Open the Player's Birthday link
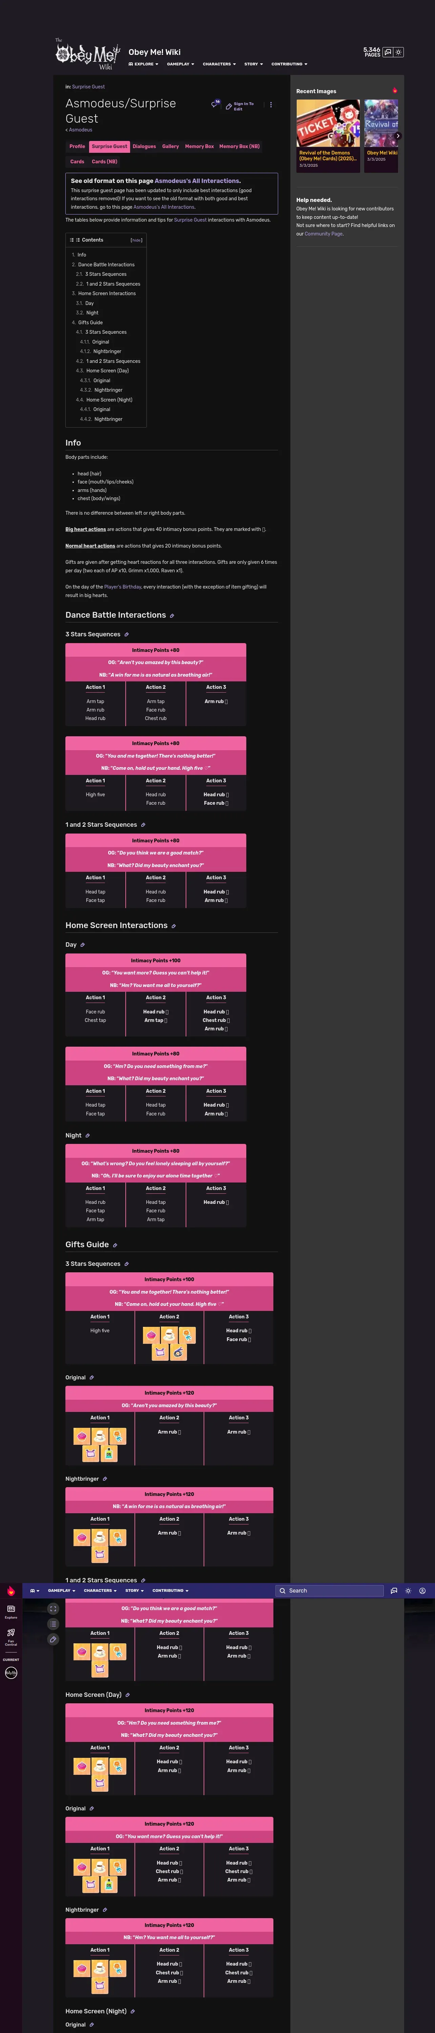This screenshot has width=435, height=2033. [x=122, y=587]
